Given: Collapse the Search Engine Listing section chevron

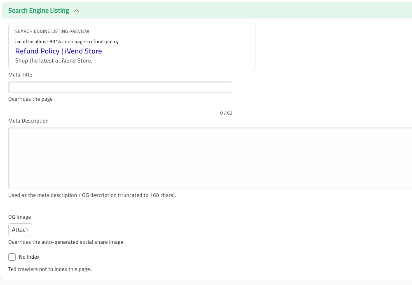Looking at the screenshot, I should click(77, 11).
